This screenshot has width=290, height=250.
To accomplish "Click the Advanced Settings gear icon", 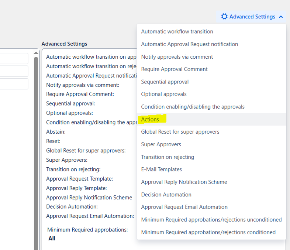I will coord(224,17).
